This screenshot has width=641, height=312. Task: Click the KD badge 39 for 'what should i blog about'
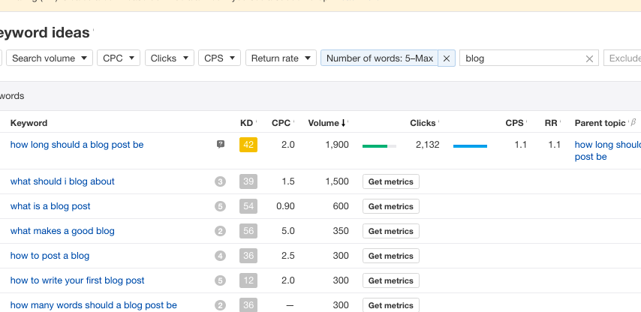(248, 181)
